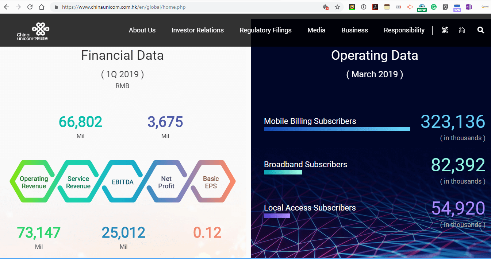Click the Norton Safe Web checkmark extension
This screenshot has height=259, width=491.
coord(352,7)
